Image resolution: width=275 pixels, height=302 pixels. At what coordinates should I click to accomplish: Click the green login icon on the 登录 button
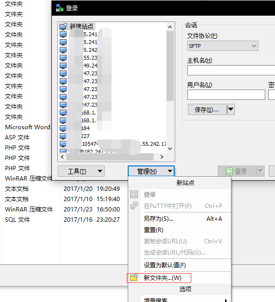(x=229, y=171)
